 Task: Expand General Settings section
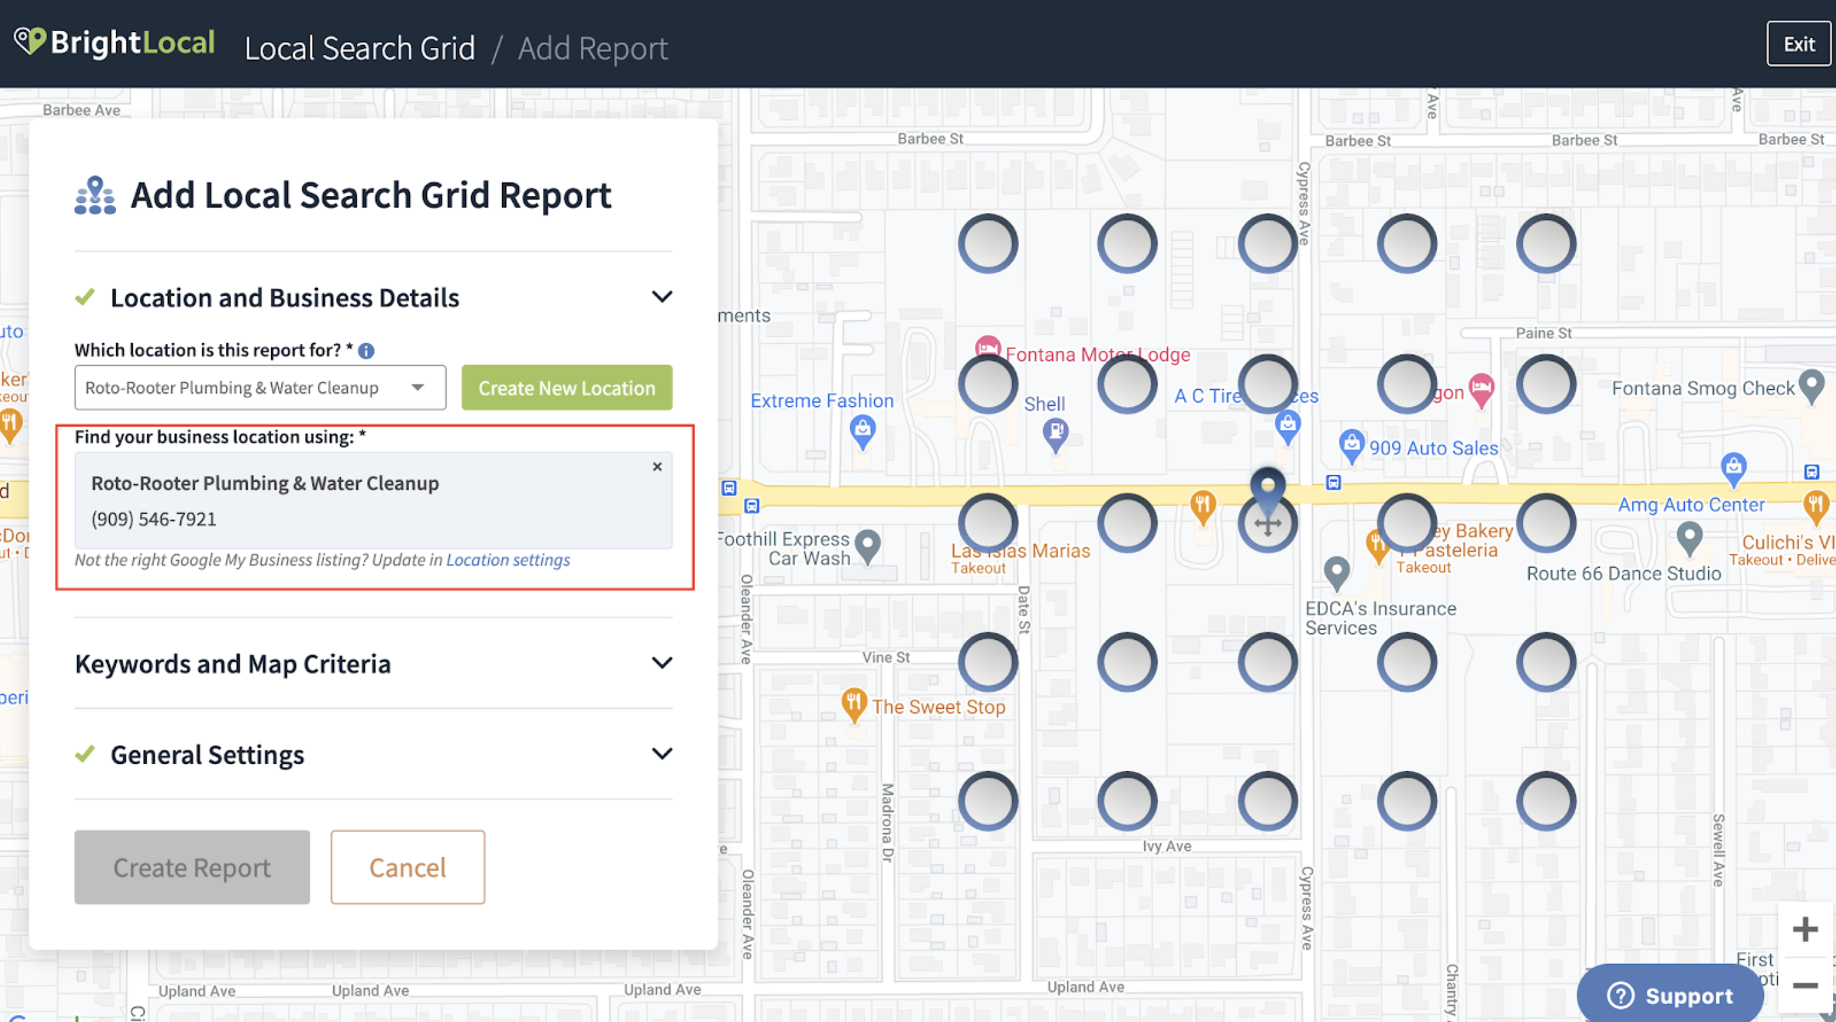tap(662, 753)
